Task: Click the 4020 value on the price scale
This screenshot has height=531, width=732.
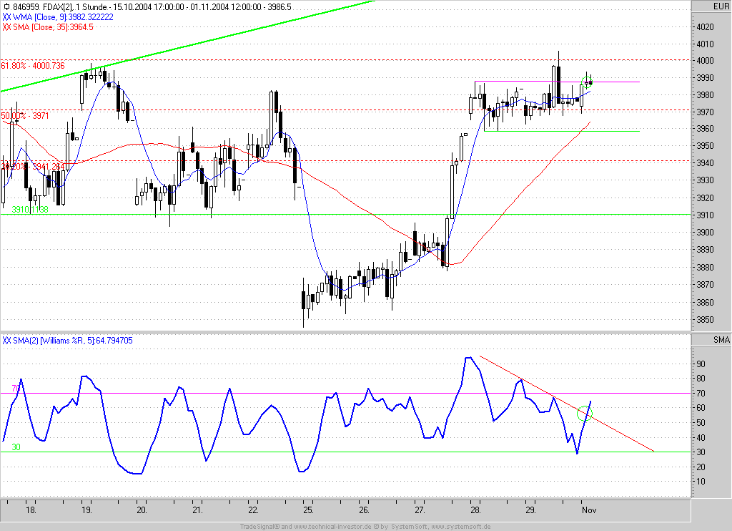Action: click(x=704, y=27)
